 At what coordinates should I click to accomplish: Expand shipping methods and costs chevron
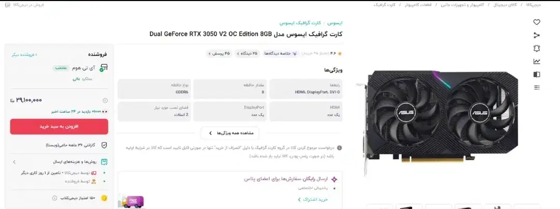coord(15,162)
